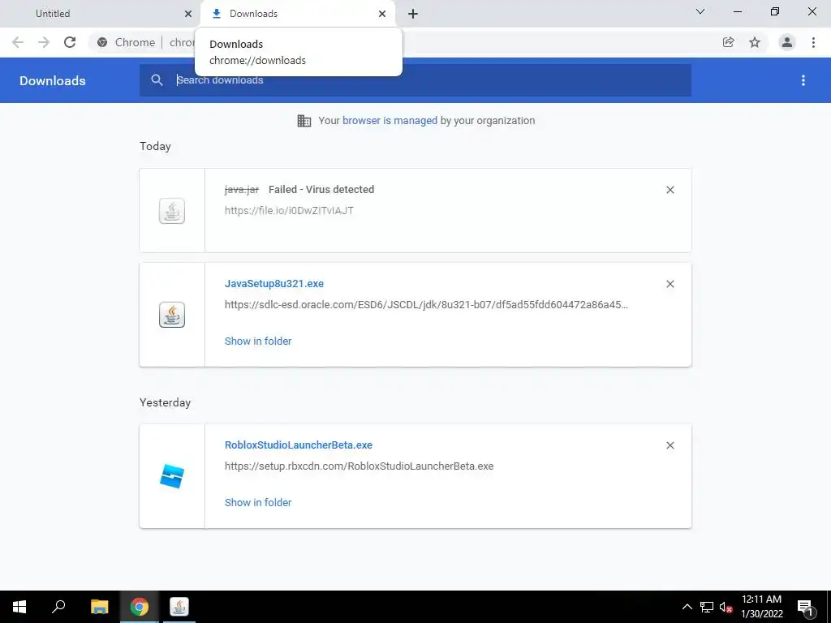
Task: Click the Chrome site info icon
Action: (x=102, y=42)
